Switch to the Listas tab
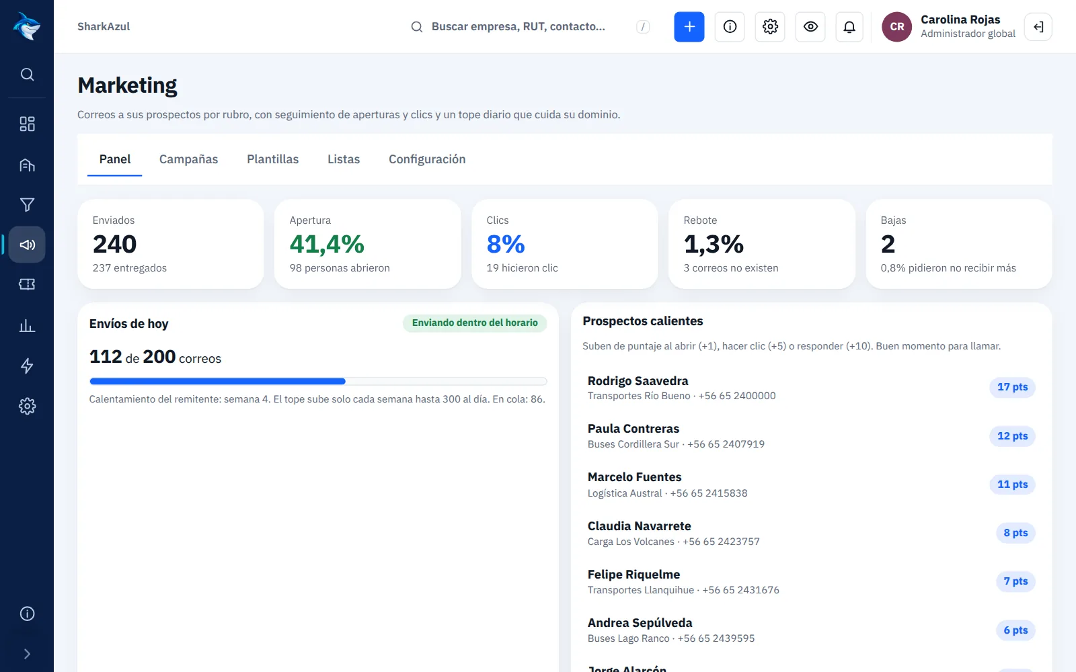Image resolution: width=1076 pixels, height=672 pixels. (344, 160)
